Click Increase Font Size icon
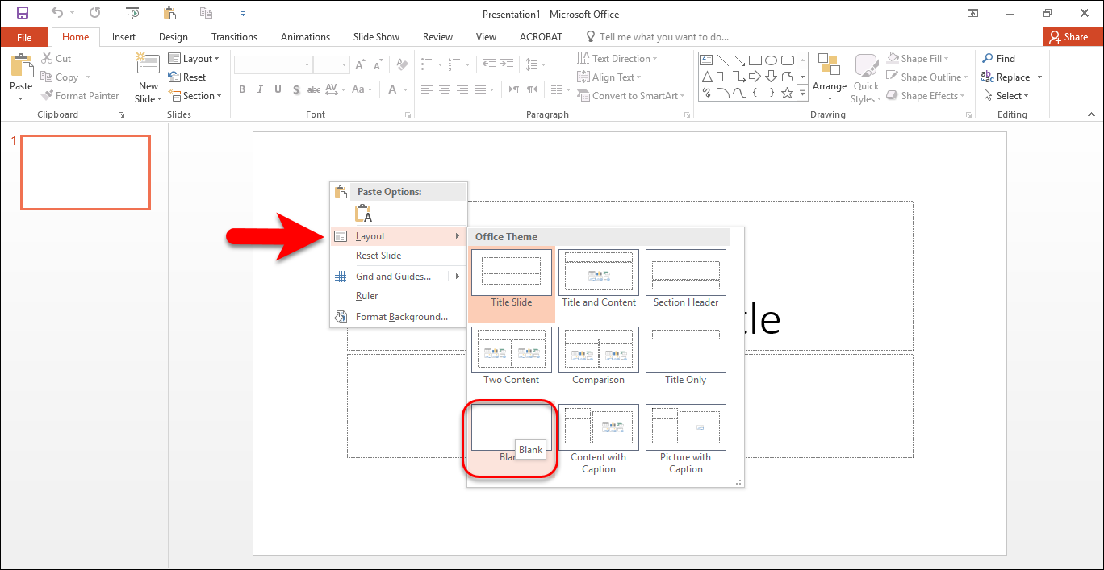 (x=360, y=64)
